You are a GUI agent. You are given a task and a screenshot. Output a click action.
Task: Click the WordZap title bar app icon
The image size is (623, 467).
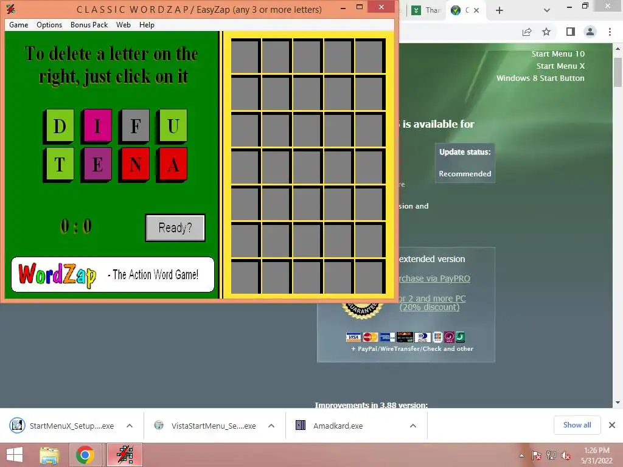tap(11, 9)
